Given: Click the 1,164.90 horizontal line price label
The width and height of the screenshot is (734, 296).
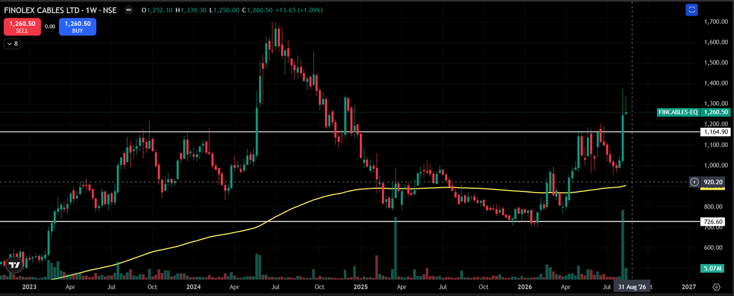Looking at the screenshot, I should 715,132.
